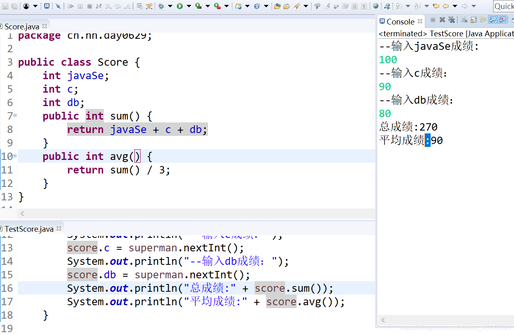This screenshot has width=514, height=335.
Task: Click the Last Edit Location arrow icon
Action: [436, 6]
